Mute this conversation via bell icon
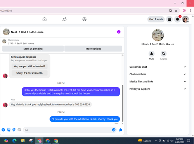 tap(151, 54)
